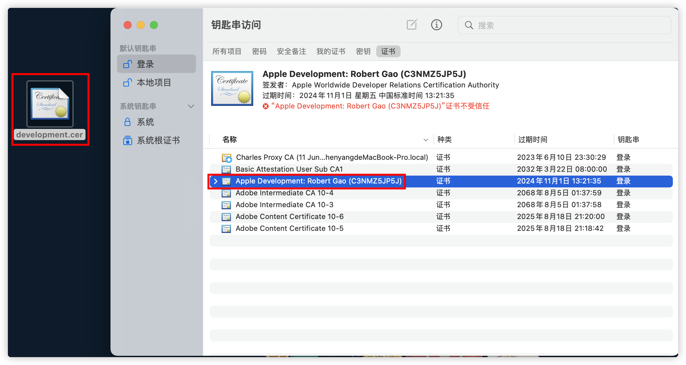686x365 pixels.
Task: Click the Adobe Intermediate CA 10-4 icon
Action: (226, 193)
